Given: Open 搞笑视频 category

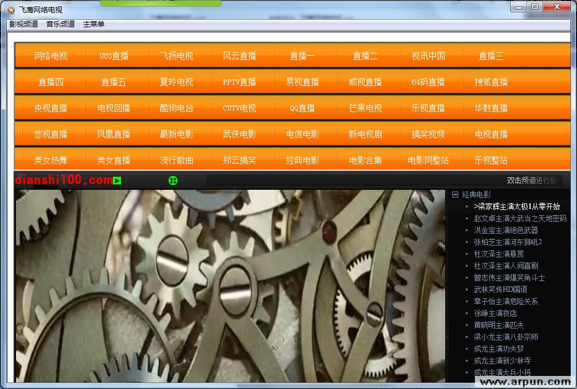Looking at the screenshot, I should 429,134.
